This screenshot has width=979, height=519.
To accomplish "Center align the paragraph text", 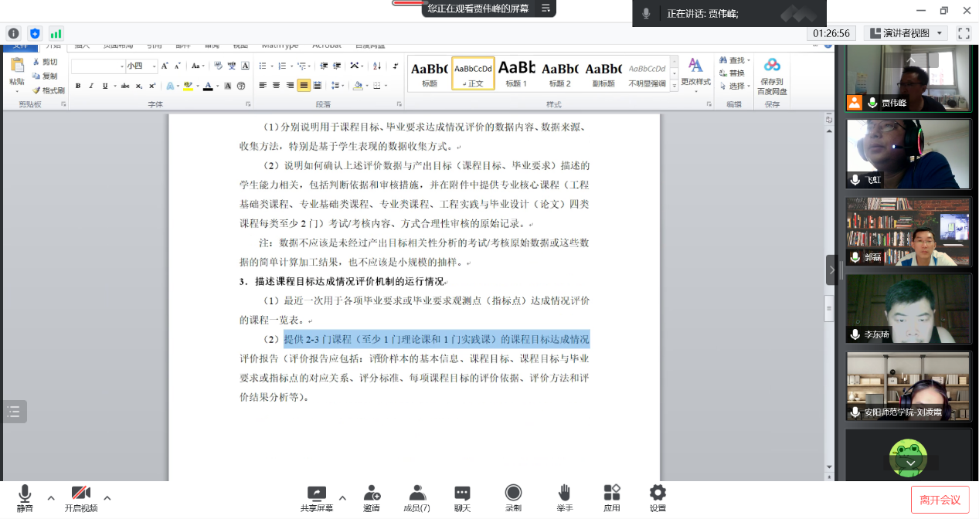I will click(x=277, y=86).
